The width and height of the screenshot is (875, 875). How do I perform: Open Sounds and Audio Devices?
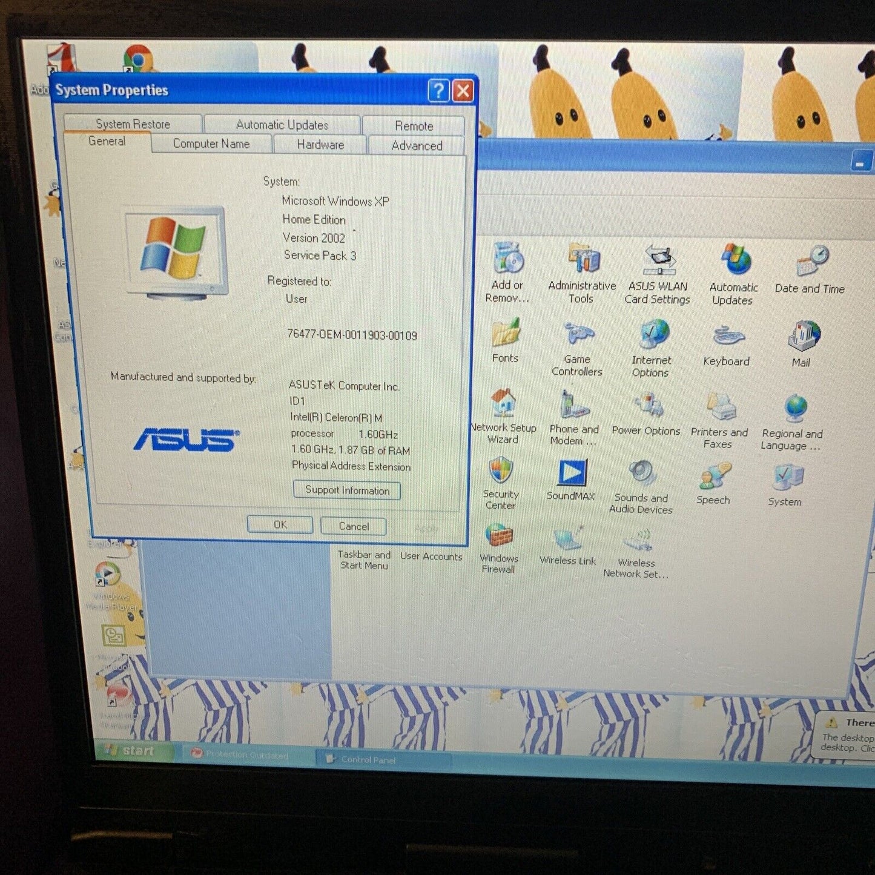tap(640, 471)
